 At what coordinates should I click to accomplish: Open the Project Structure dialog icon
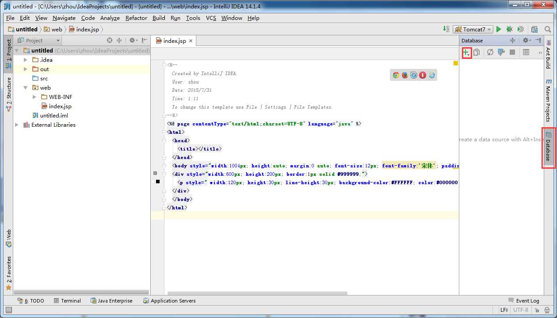pyautogui.click(x=534, y=29)
